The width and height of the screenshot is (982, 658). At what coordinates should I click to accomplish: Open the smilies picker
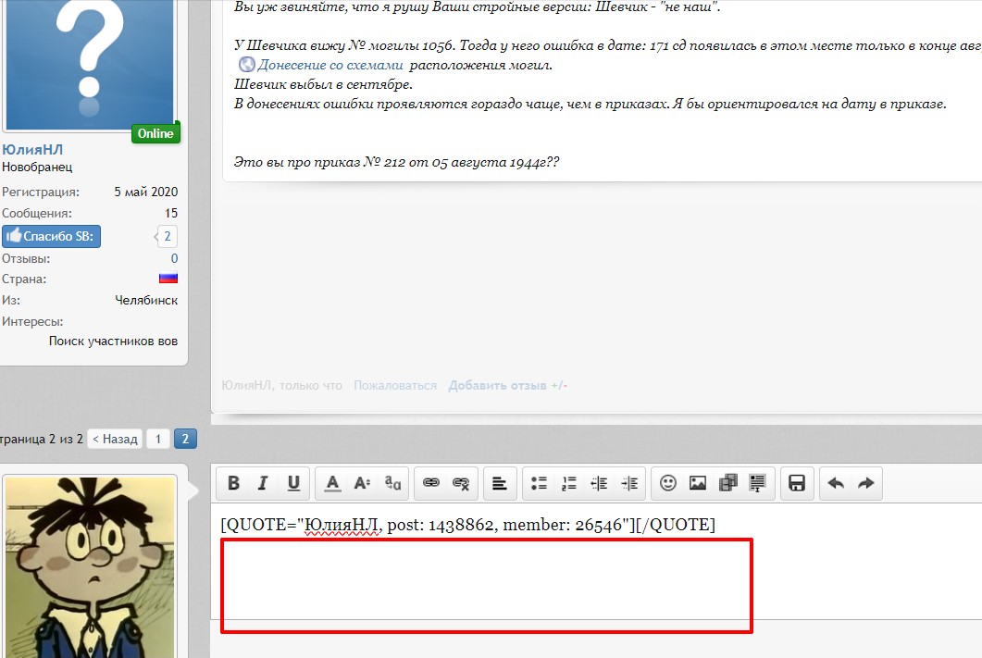point(668,483)
